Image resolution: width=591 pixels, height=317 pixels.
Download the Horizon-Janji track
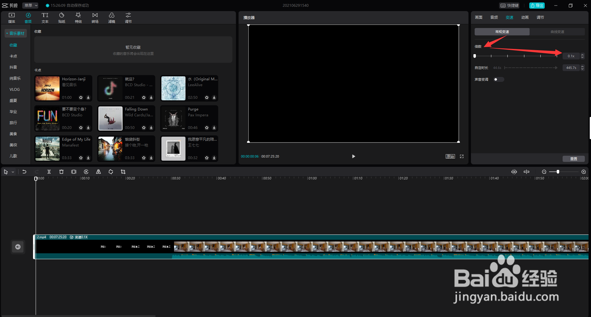point(88,98)
